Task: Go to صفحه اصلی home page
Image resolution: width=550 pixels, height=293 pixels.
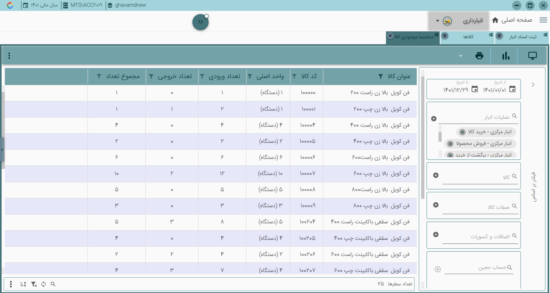Action: pos(512,20)
